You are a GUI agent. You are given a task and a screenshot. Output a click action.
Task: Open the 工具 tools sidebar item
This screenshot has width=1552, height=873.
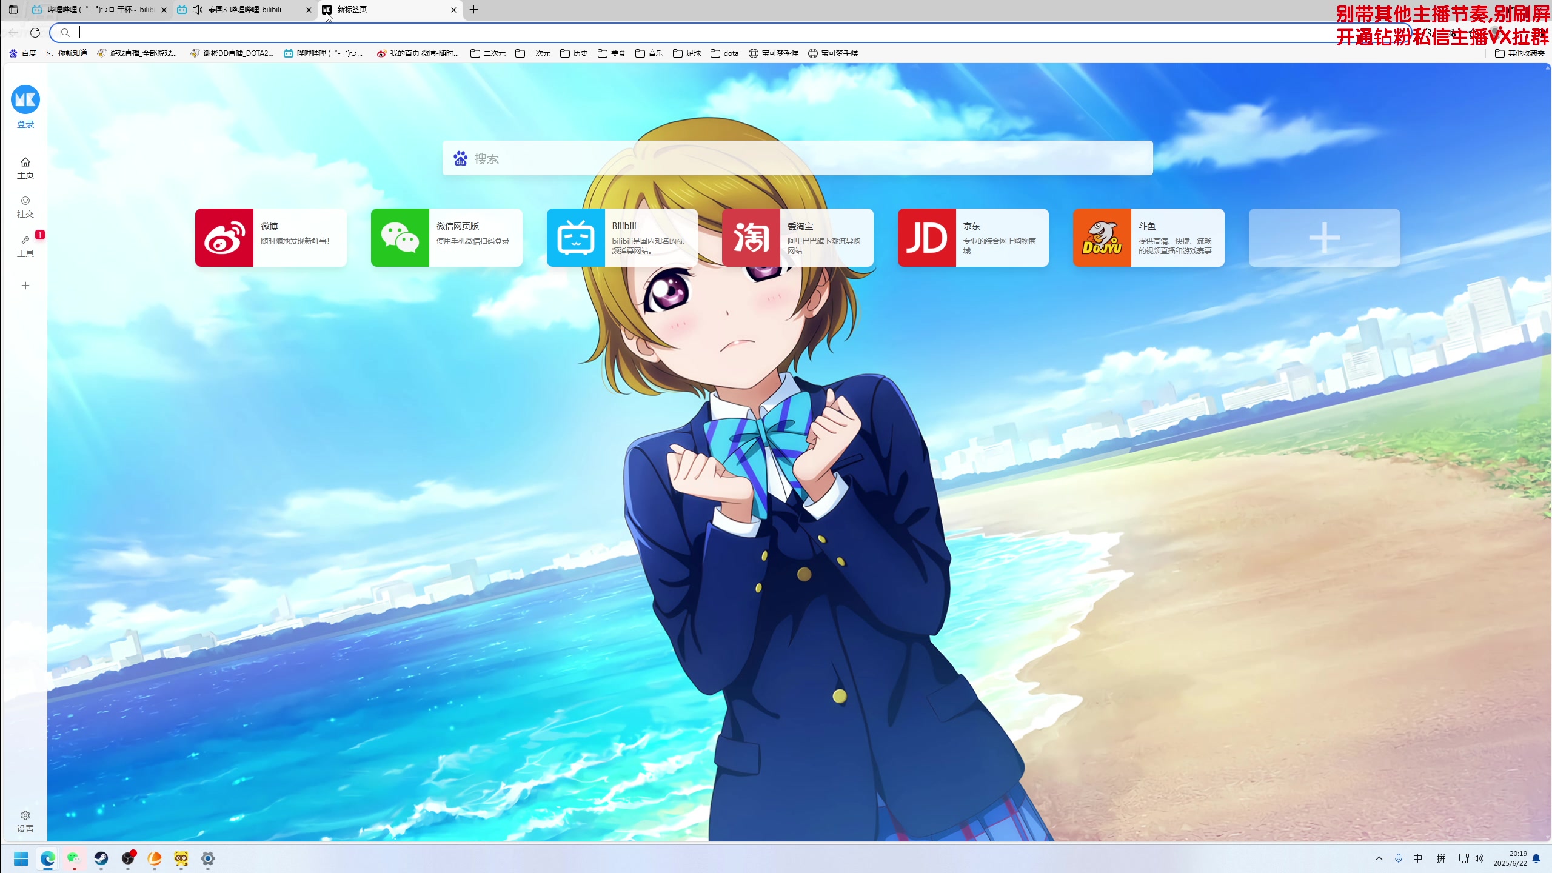(25, 246)
